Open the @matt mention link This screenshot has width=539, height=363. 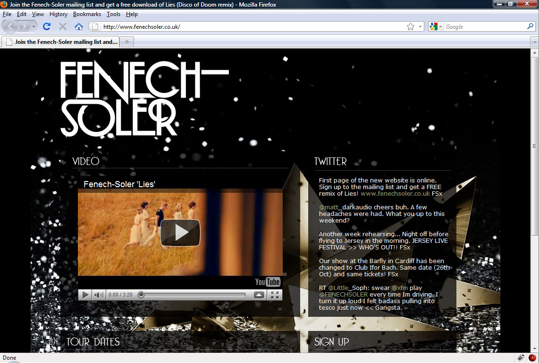click(x=328, y=207)
